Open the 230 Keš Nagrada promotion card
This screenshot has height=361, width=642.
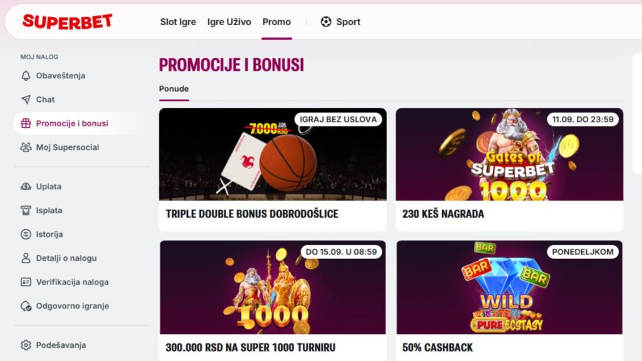pyautogui.click(x=509, y=169)
